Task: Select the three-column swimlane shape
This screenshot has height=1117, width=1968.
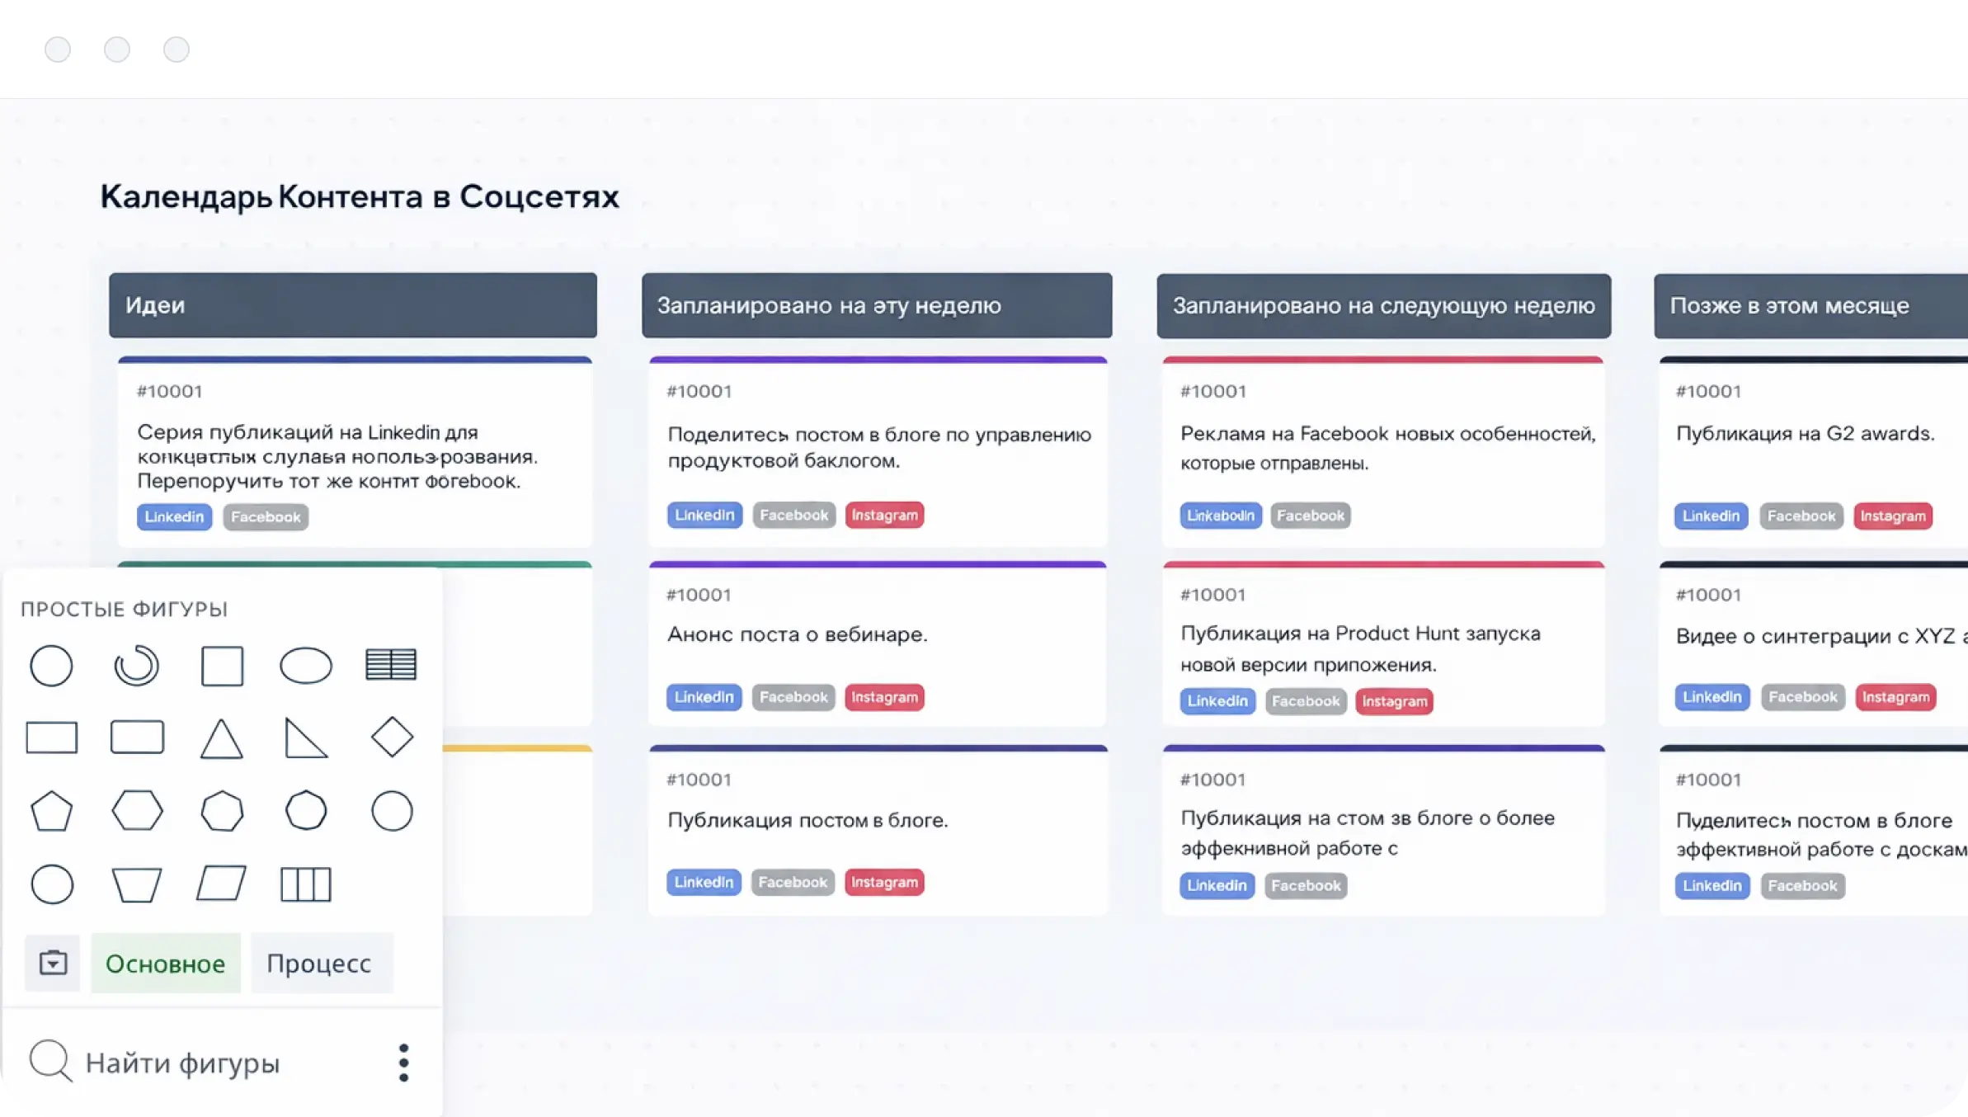Action: 306,884
